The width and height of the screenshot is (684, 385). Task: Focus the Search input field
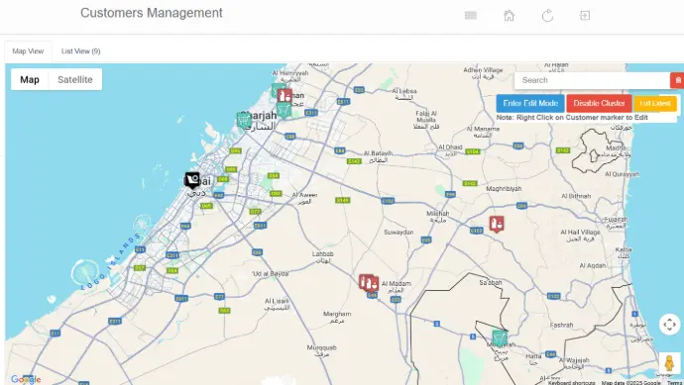(x=592, y=80)
